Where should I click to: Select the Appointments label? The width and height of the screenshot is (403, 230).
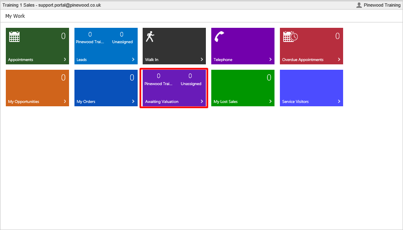(20, 59)
